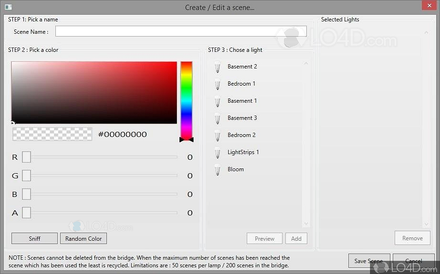Click the A alpha channel slider thumb
The width and height of the screenshot is (440, 274).
tap(26, 213)
